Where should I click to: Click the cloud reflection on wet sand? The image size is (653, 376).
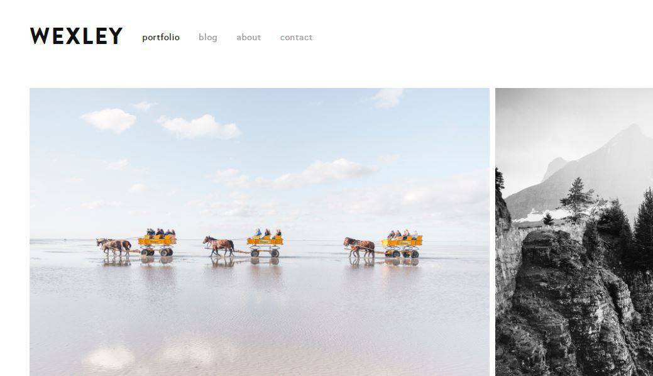(109, 358)
